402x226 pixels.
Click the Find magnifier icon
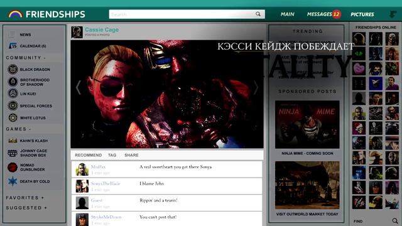click(395, 220)
